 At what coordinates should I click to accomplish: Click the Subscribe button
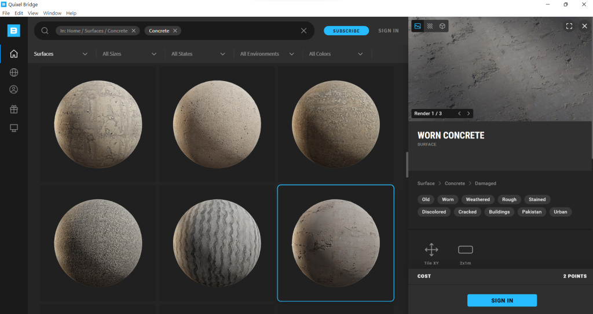pyautogui.click(x=346, y=31)
